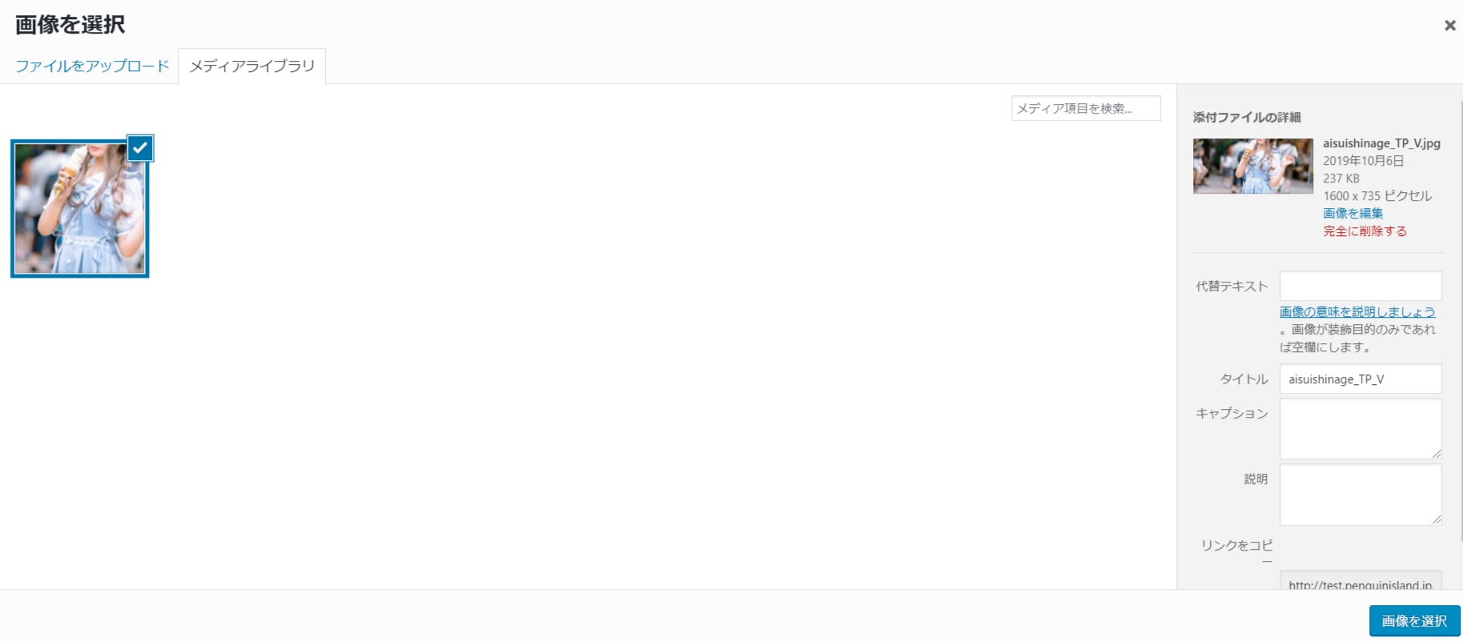Click the タイトル field containing aisuishinage_TP_V
Viewport: 1463px width, 641px height.
(1361, 379)
